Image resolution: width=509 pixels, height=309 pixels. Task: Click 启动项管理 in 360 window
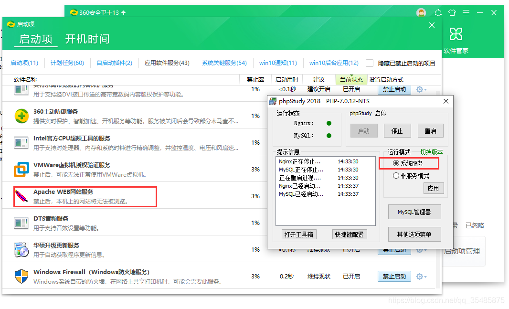(462, 251)
